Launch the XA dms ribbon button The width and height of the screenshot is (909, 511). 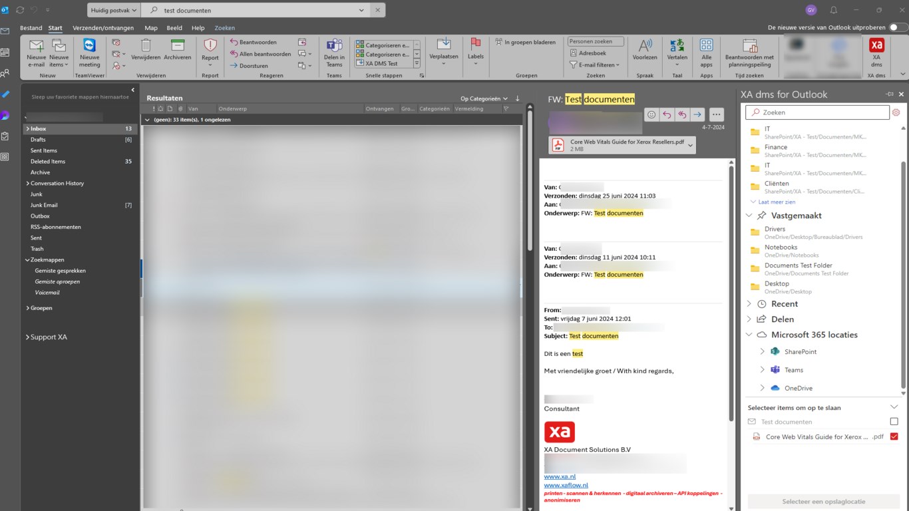[x=876, y=53]
